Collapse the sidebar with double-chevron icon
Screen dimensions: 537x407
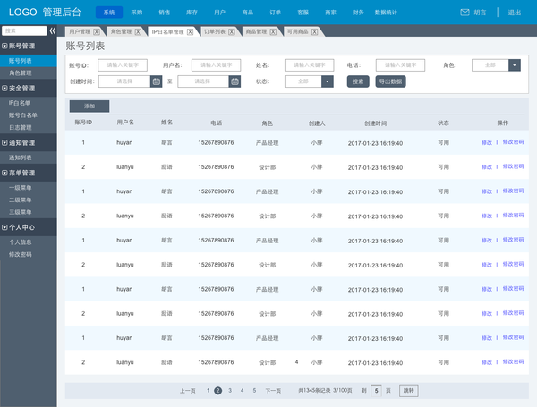(52, 30)
